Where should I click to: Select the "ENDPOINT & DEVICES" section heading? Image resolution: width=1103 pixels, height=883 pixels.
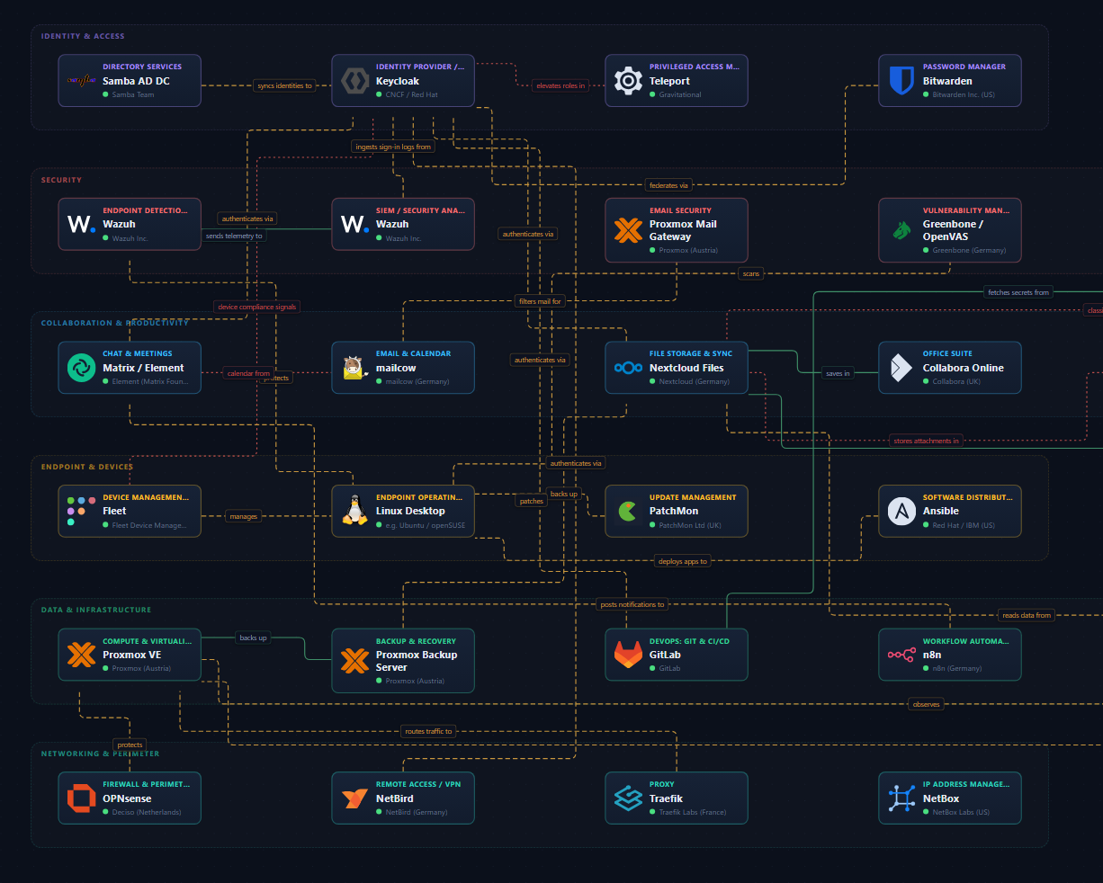point(87,467)
